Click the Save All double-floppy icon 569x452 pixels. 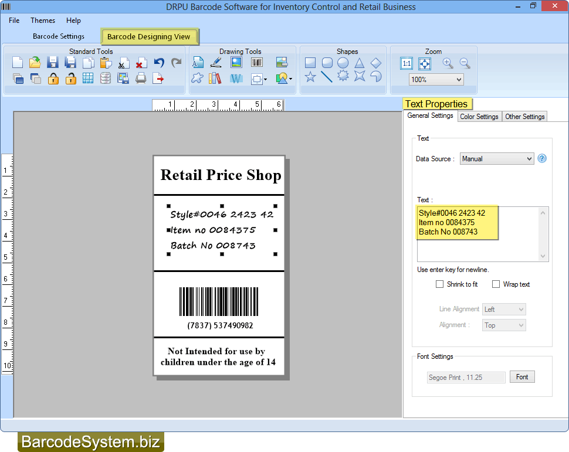[x=70, y=62]
